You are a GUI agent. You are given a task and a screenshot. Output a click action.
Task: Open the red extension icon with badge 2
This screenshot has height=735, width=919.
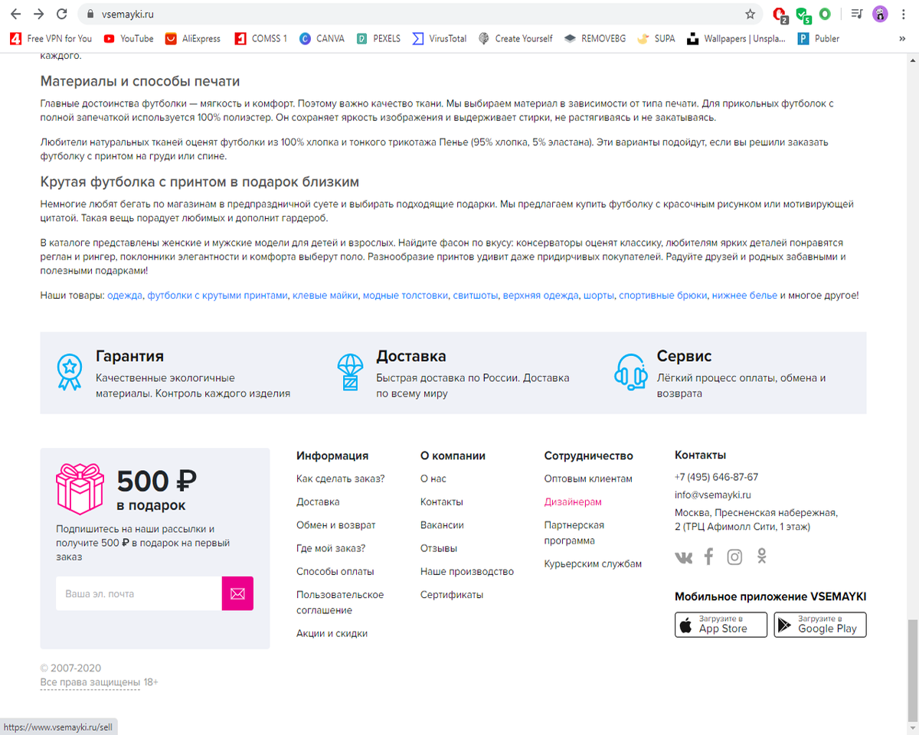780,14
